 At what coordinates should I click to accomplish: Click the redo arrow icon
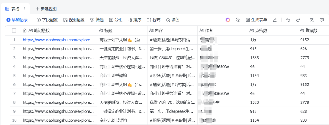pos(298,20)
